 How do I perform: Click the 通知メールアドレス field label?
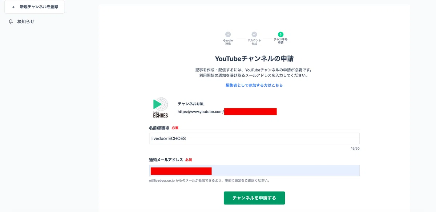pos(166,160)
